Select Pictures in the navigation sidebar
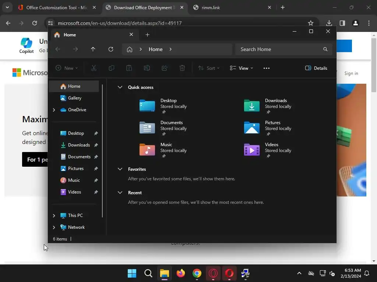The width and height of the screenshot is (377, 282). coord(74,168)
